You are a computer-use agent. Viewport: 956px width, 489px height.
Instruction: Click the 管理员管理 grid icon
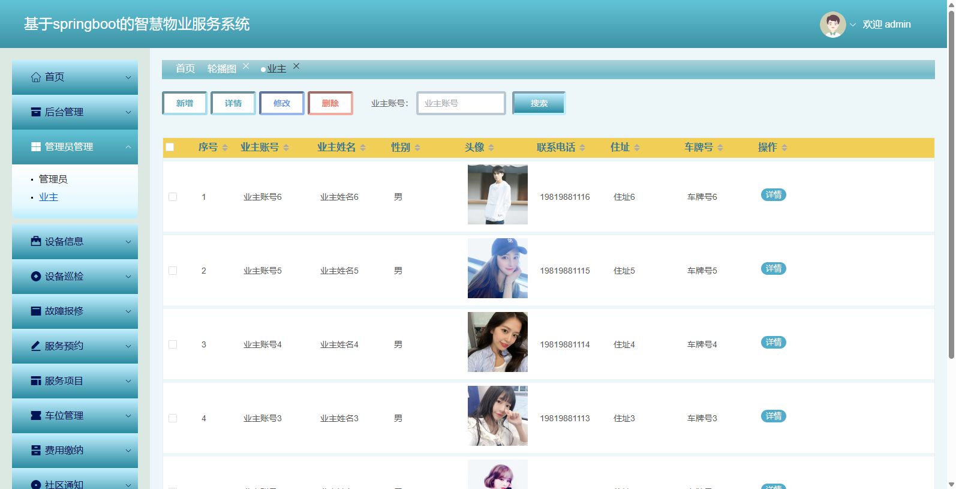(36, 147)
